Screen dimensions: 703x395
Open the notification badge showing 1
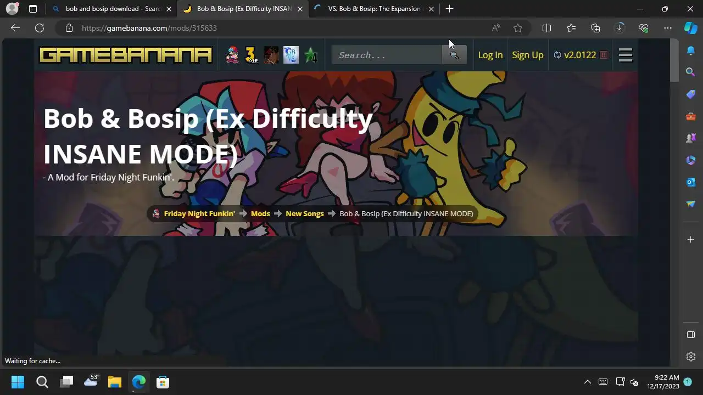coord(688,381)
